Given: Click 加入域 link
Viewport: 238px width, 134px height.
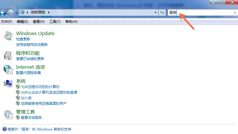Looking at the screenshot, I should (26, 98).
